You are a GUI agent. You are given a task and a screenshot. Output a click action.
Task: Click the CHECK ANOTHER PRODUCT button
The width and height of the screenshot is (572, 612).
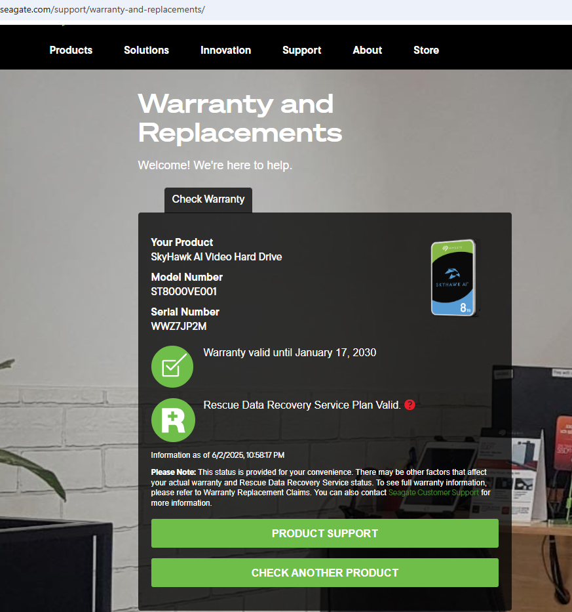click(x=325, y=573)
